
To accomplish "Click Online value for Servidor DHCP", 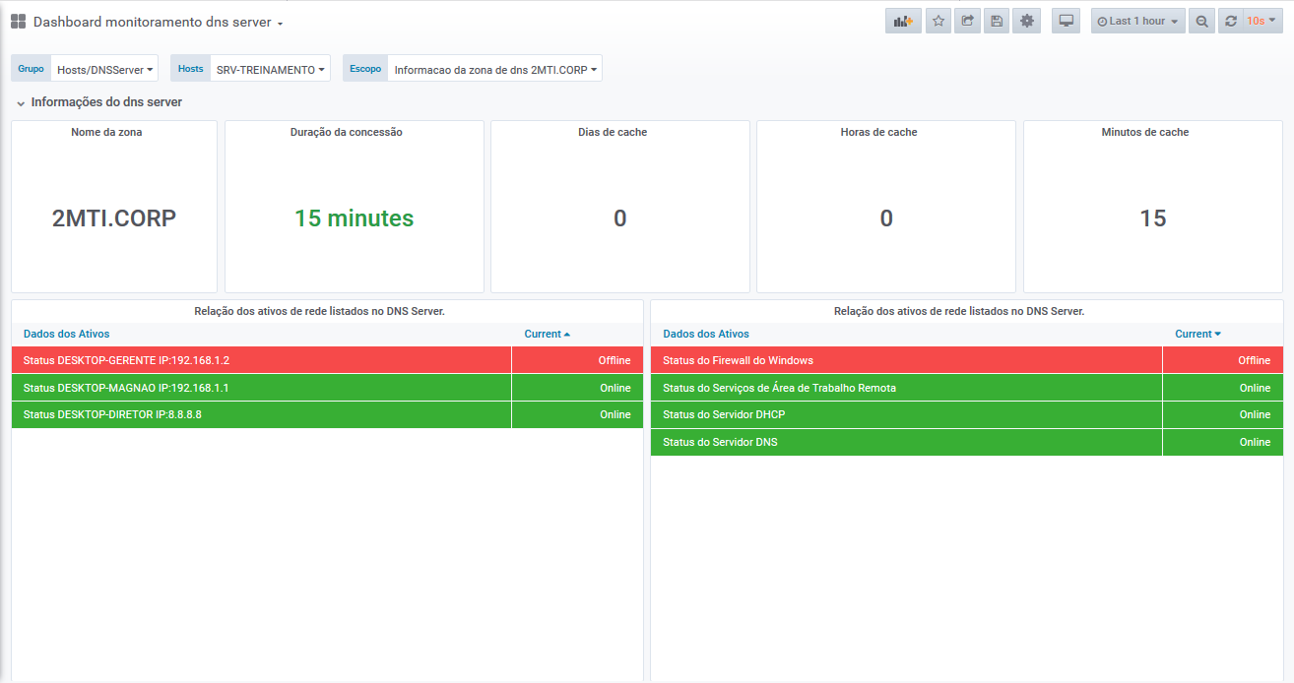I will click(1256, 414).
